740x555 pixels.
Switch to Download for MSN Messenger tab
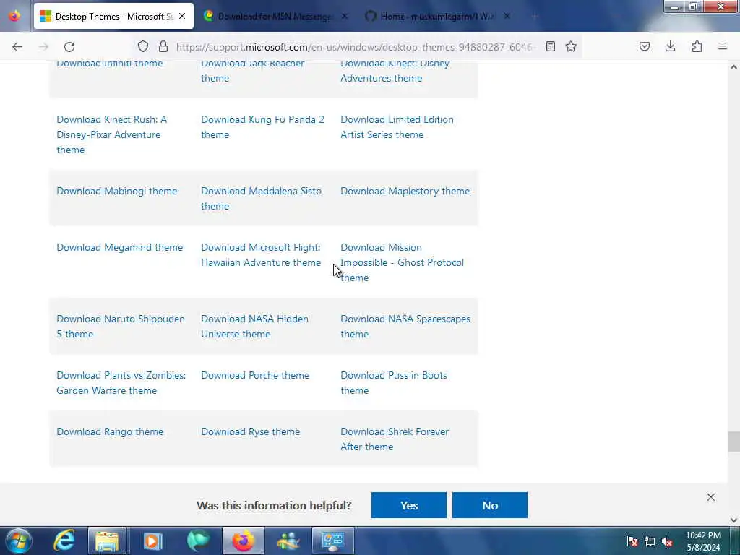pyautogui.click(x=276, y=16)
